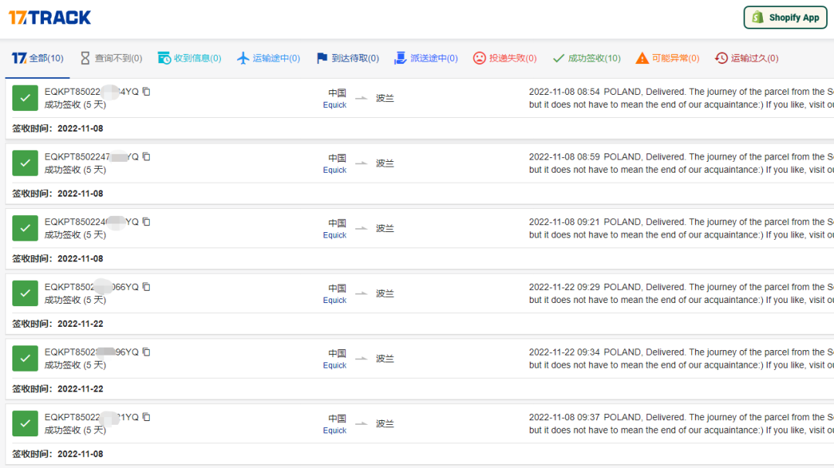Filter by the 成功签收(10) tab

point(587,58)
